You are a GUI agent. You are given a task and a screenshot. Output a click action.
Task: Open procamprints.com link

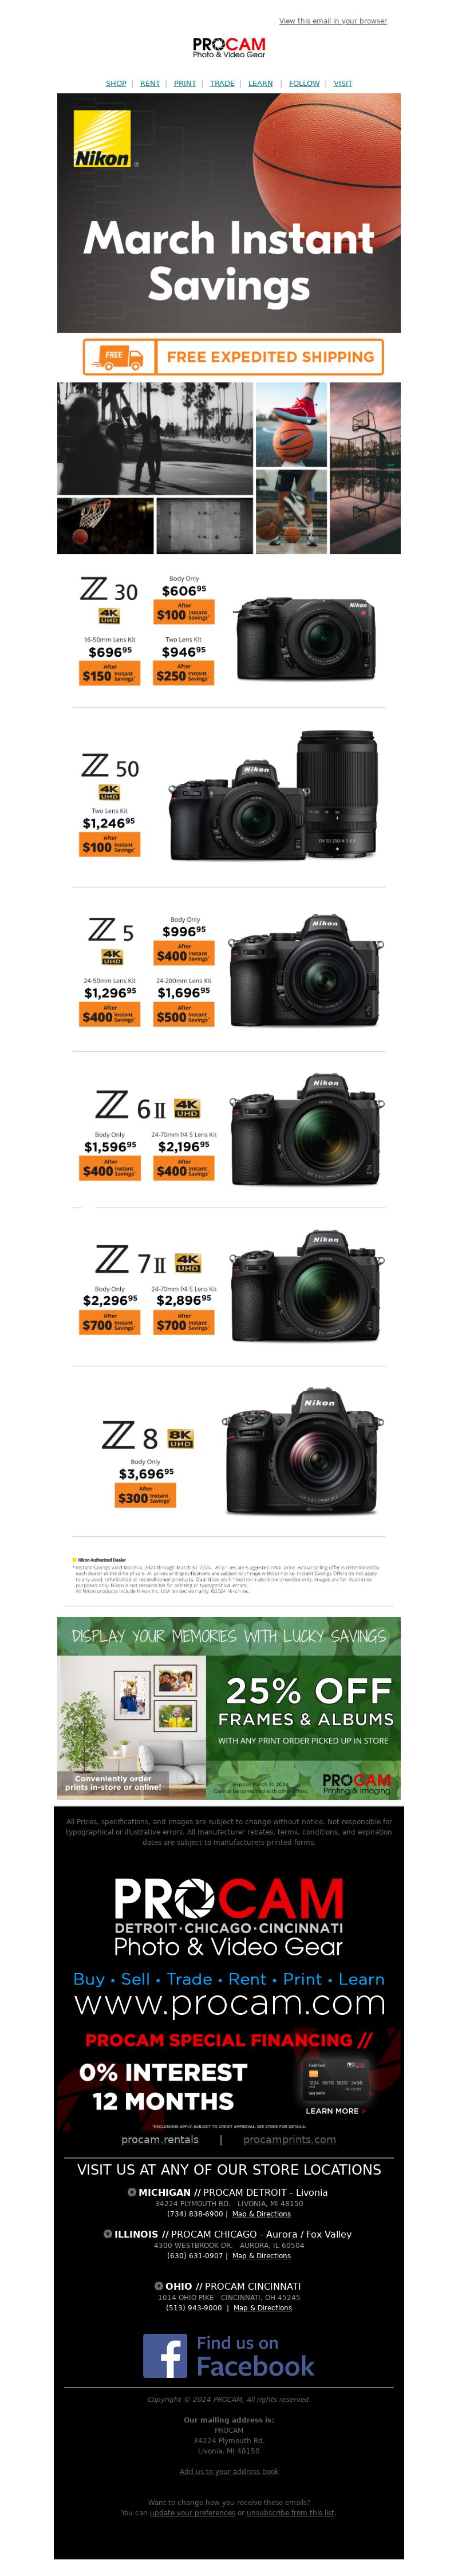pyautogui.click(x=289, y=2140)
